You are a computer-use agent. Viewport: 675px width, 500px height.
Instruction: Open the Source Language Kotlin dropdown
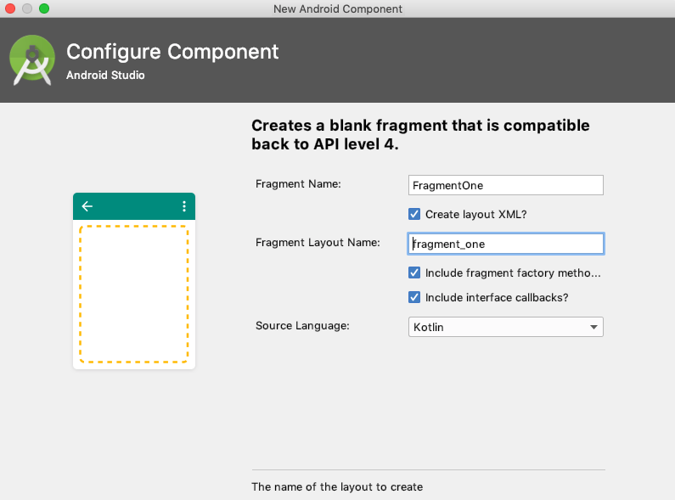pyautogui.click(x=506, y=327)
